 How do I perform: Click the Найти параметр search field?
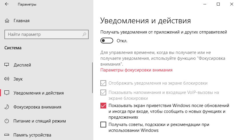coord(44,34)
